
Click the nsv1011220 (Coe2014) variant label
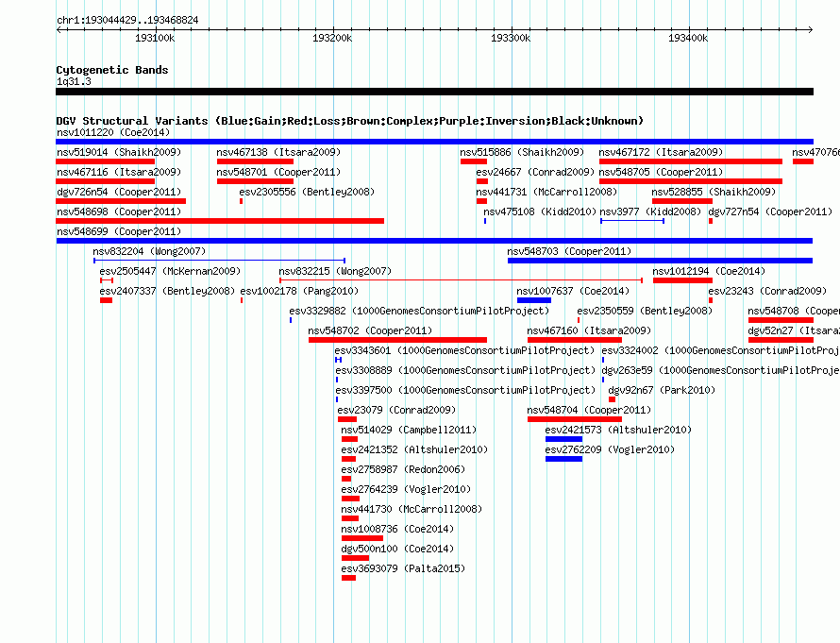[113, 132]
